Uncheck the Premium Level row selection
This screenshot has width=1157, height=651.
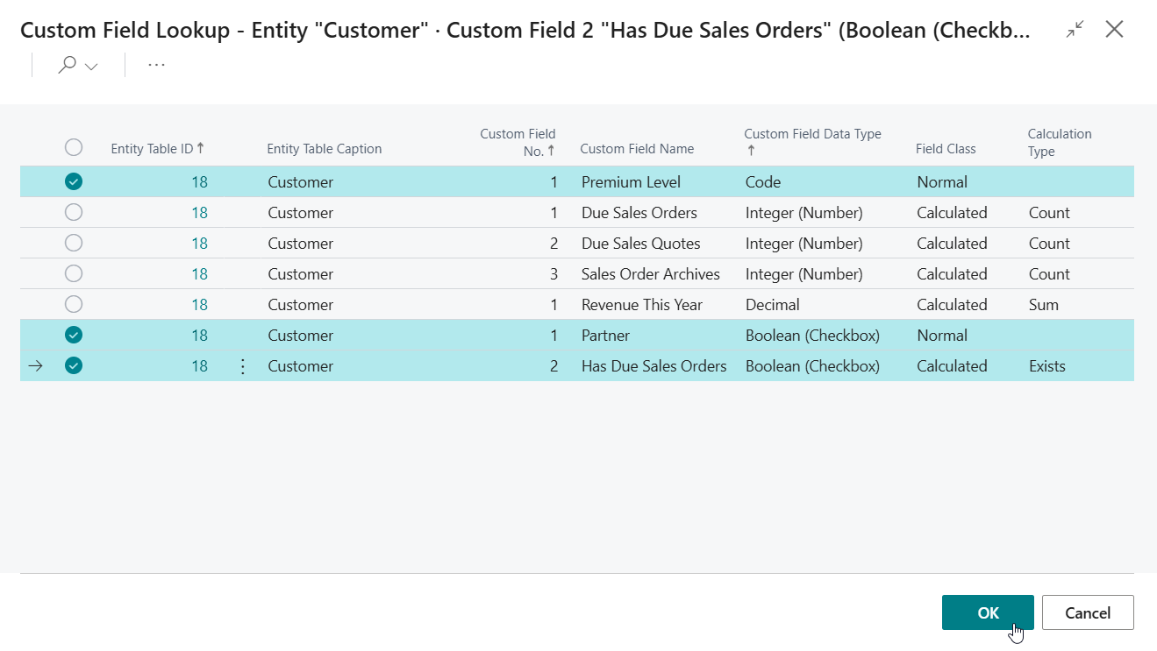pyautogui.click(x=74, y=182)
